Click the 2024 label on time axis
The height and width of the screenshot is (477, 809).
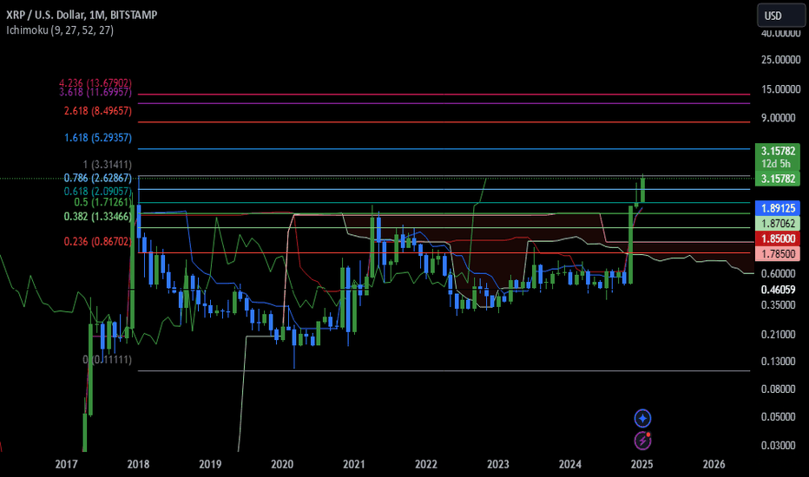pyautogui.click(x=570, y=464)
